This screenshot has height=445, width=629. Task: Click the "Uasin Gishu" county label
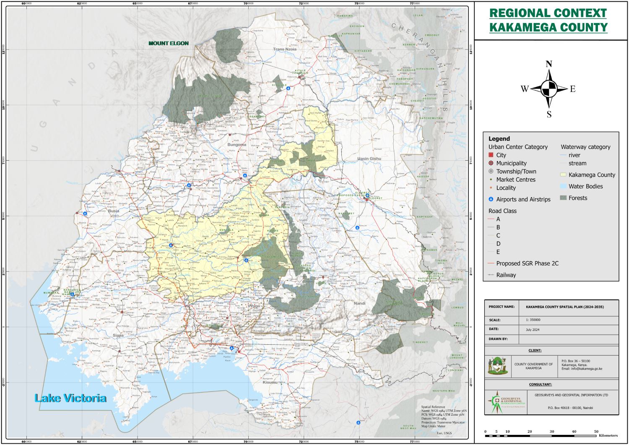tap(369, 159)
